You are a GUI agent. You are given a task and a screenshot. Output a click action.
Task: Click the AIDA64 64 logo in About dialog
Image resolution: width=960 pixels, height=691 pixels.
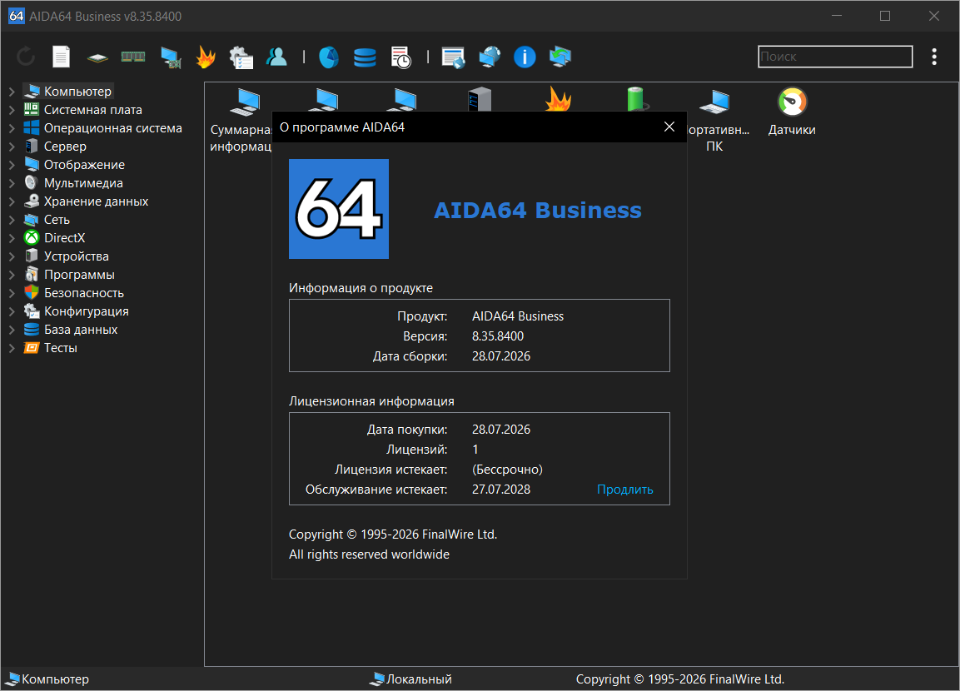[339, 209]
